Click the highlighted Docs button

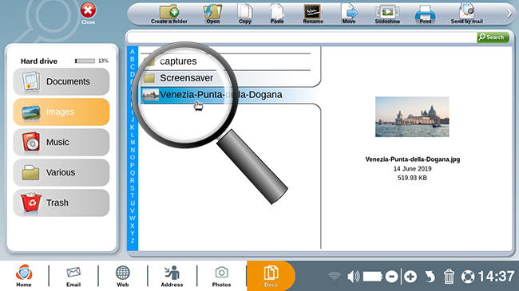click(x=271, y=276)
